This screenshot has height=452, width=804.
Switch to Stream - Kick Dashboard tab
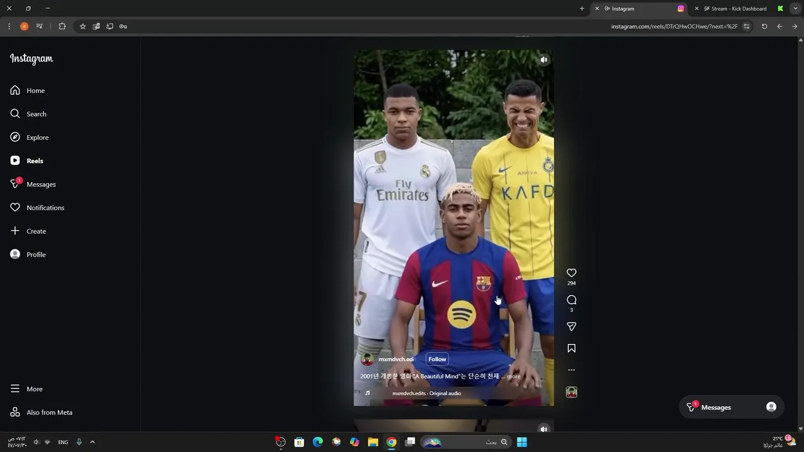click(739, 9)
